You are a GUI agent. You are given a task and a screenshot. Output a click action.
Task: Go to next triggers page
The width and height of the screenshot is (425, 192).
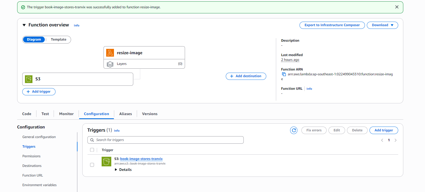pyautogui.click(x=396, y=140)
